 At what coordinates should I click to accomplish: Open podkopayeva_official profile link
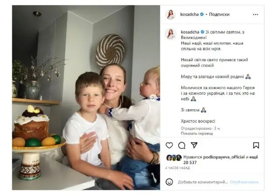(224, 157)
